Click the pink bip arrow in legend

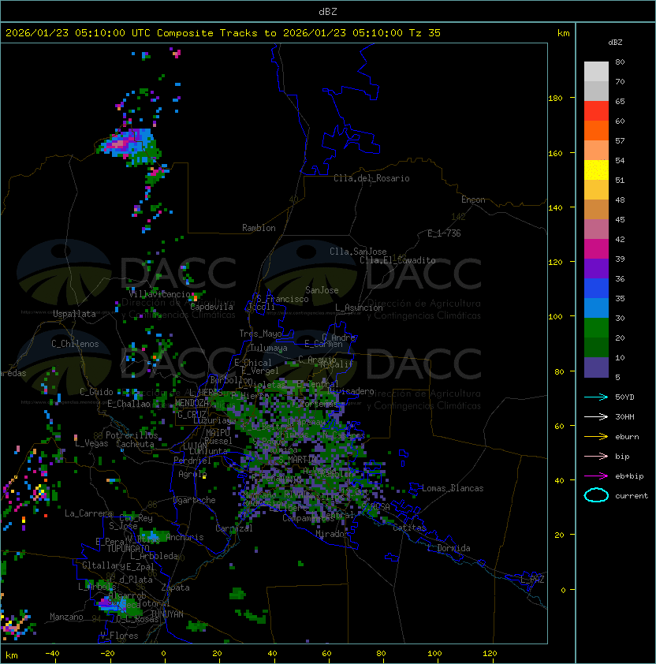(596, 456)
